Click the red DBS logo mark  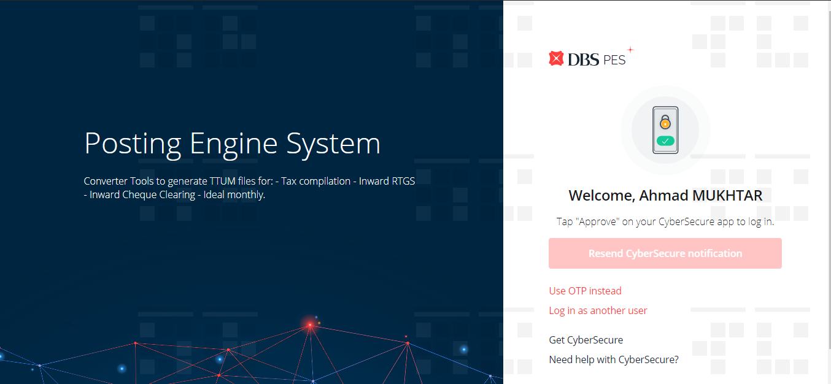pos(556,59)
